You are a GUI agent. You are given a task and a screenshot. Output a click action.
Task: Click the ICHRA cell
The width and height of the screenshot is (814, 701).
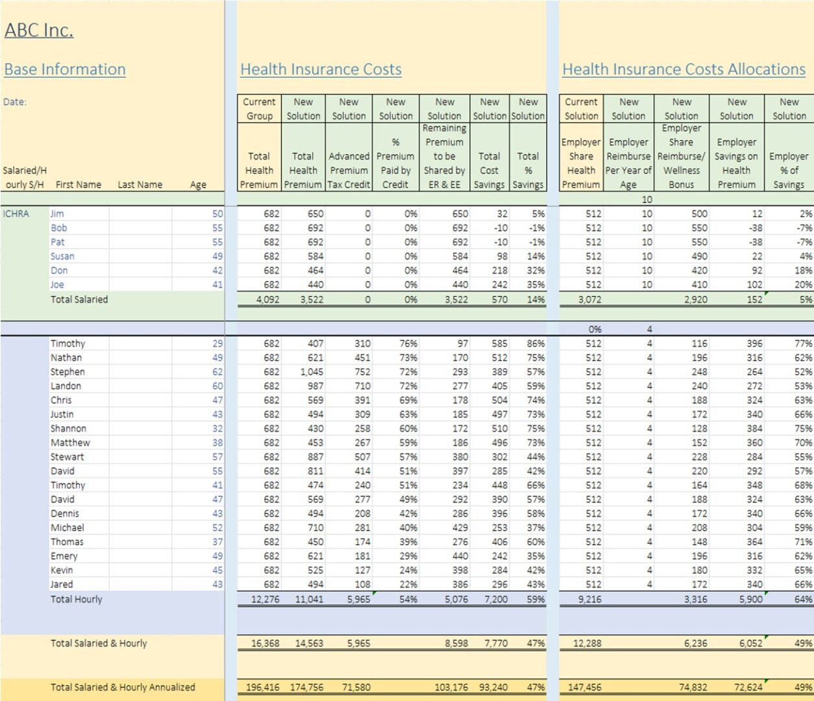(16, 214)
